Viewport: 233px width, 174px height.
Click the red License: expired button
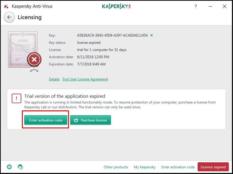[213, 167]
